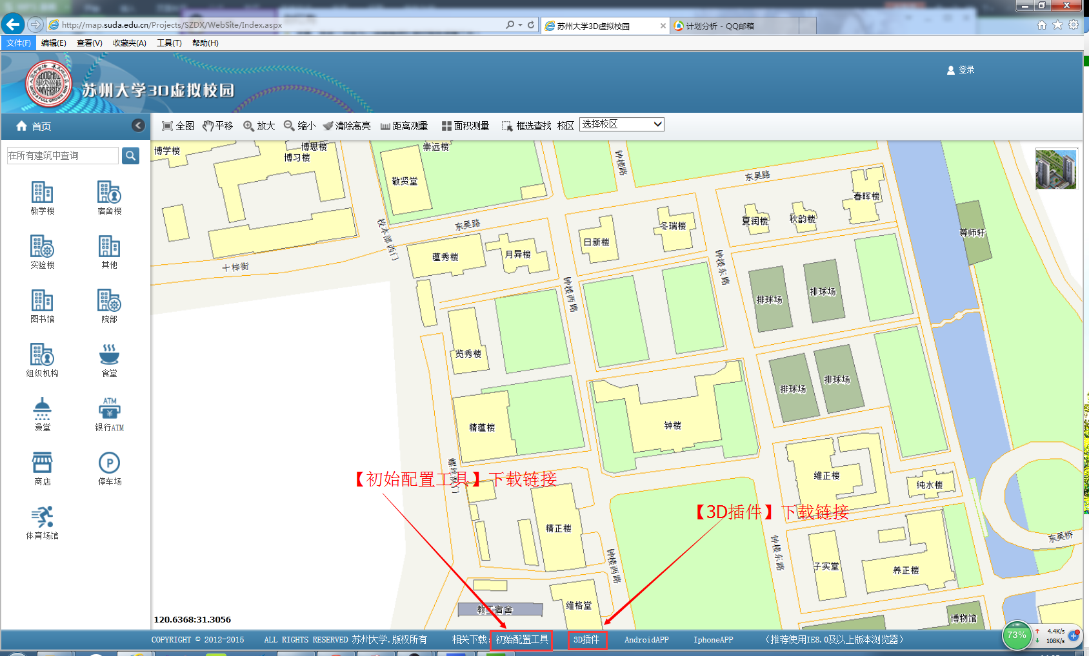1089x656 pixels.
Task: Collapse the left sidebar with arrow button
Action: 138,126
